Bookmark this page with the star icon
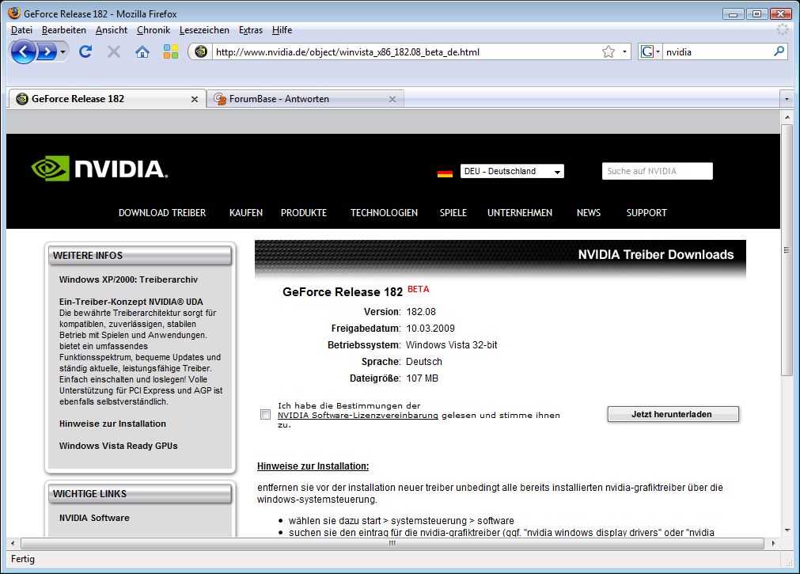 (609, 51)
